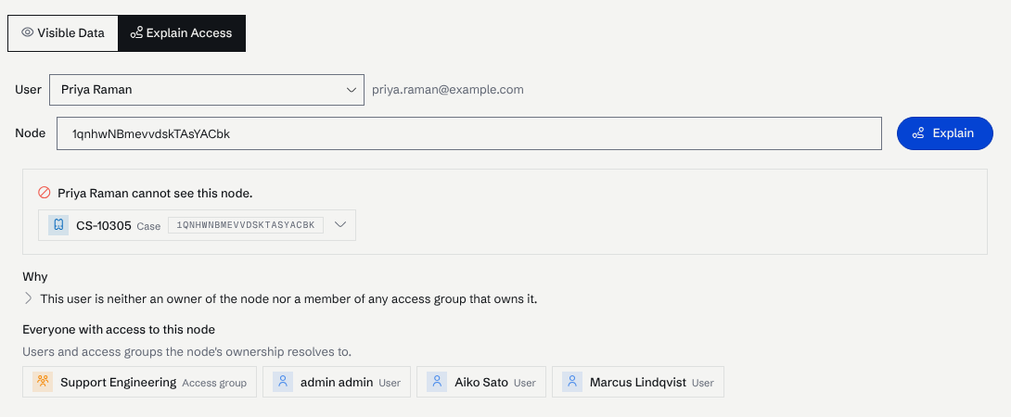1011x417 pixels.
Task: Open the User dropdown showing Priya Raman
Action: tap(206, 90)
